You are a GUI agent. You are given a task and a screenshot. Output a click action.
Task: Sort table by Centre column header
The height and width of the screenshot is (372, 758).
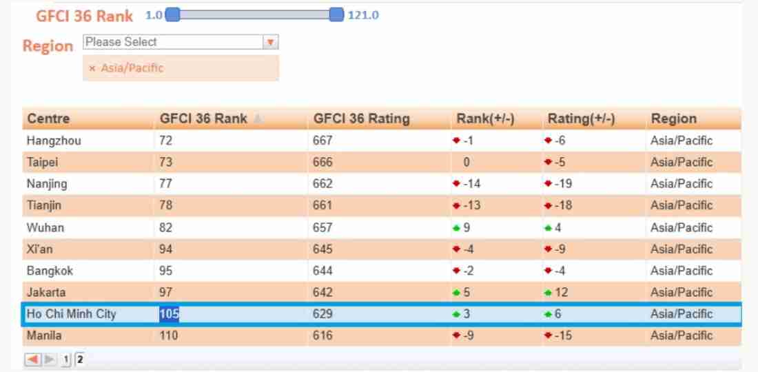coord(48,118)
